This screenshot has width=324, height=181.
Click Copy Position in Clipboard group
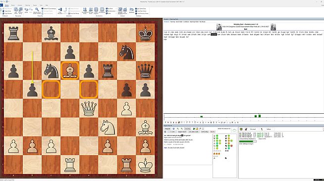[7, 13]
